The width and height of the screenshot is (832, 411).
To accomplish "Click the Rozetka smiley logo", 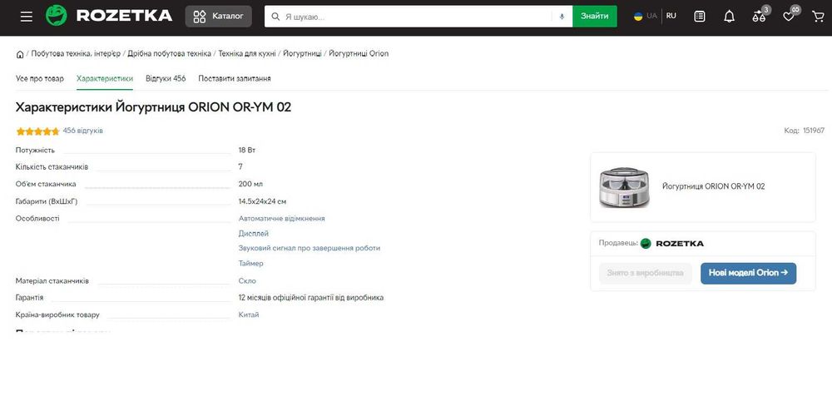I will click(x=57, y=15).
